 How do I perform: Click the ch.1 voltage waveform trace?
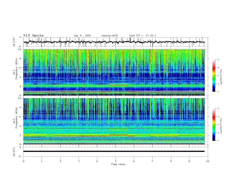[x=114, y=42]
